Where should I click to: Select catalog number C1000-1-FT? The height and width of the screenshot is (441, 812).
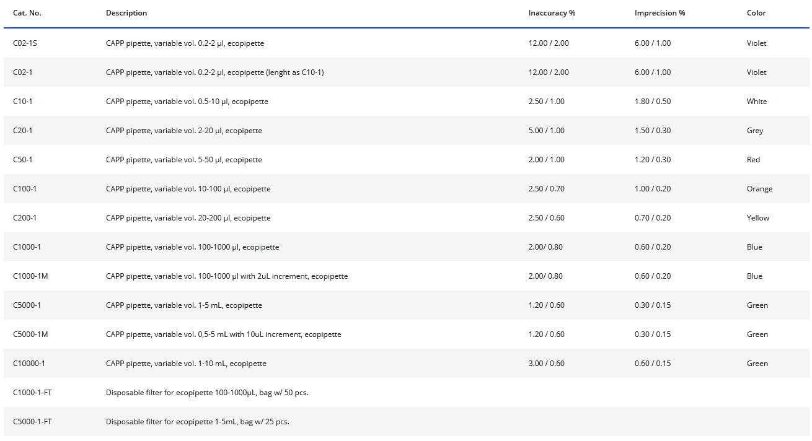32,393
